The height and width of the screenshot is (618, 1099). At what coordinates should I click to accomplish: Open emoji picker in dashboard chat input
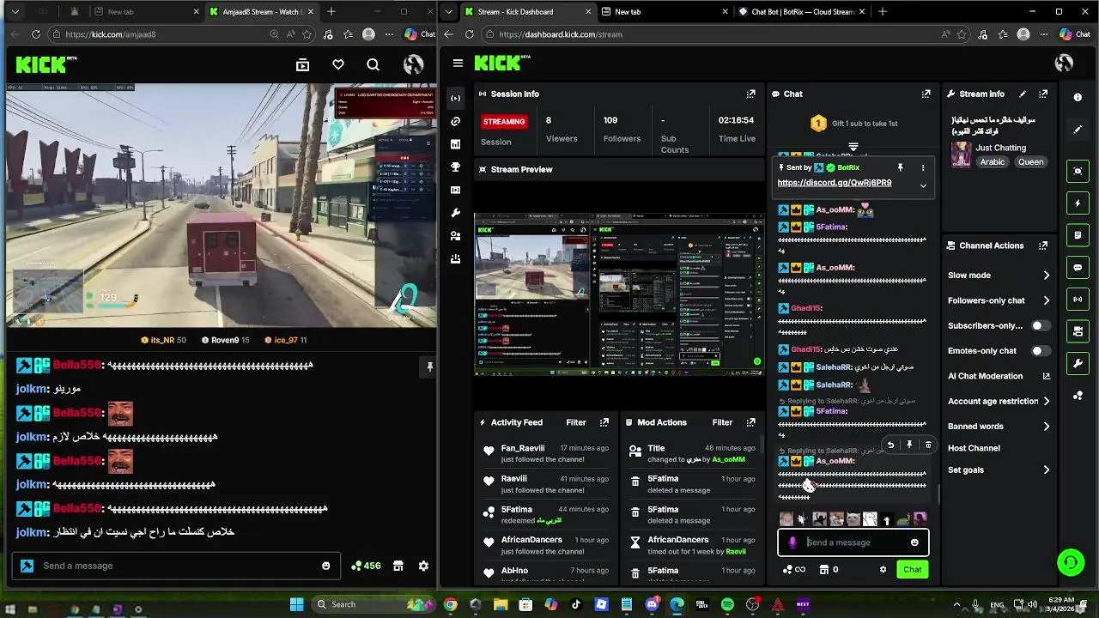(914, 542)
